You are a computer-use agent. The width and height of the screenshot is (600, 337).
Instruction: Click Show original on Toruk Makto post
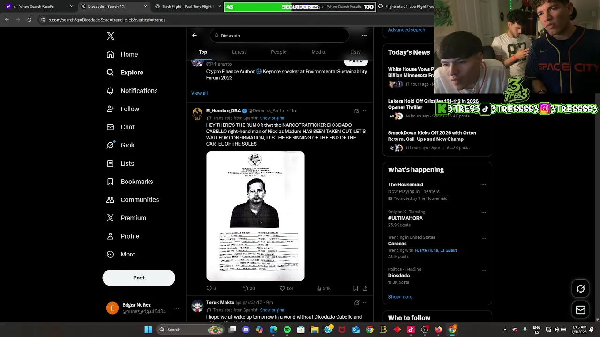[x=272, y=310]
